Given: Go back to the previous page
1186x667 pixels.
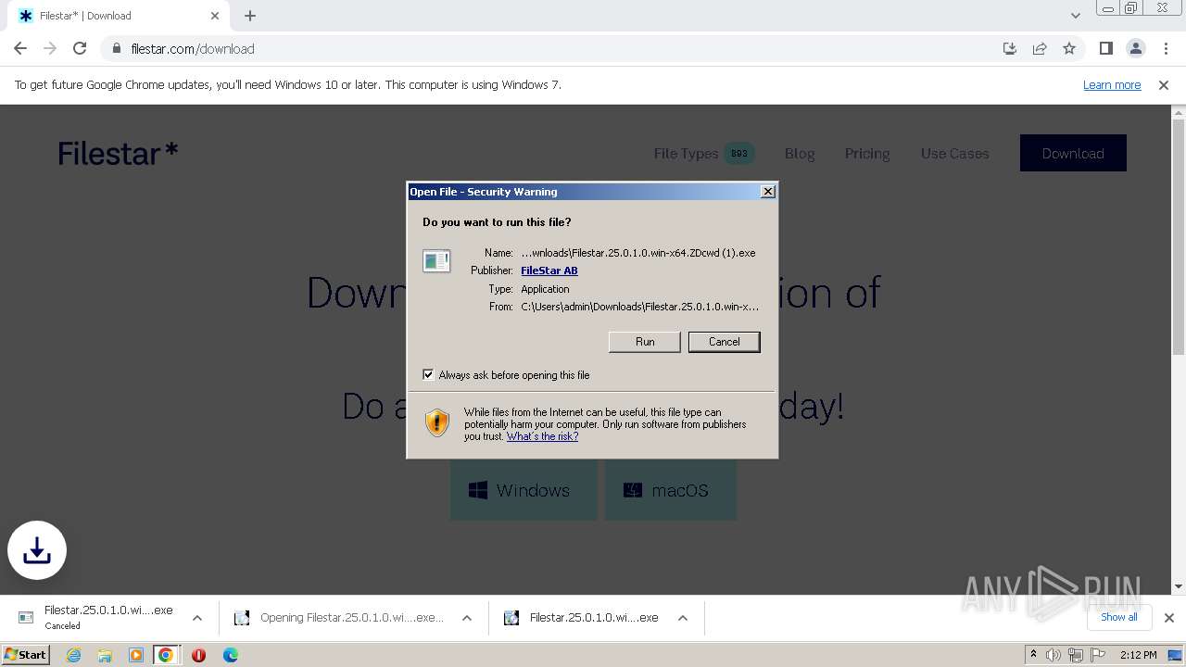Looking at the screenshot, I should tap(20, 48).
